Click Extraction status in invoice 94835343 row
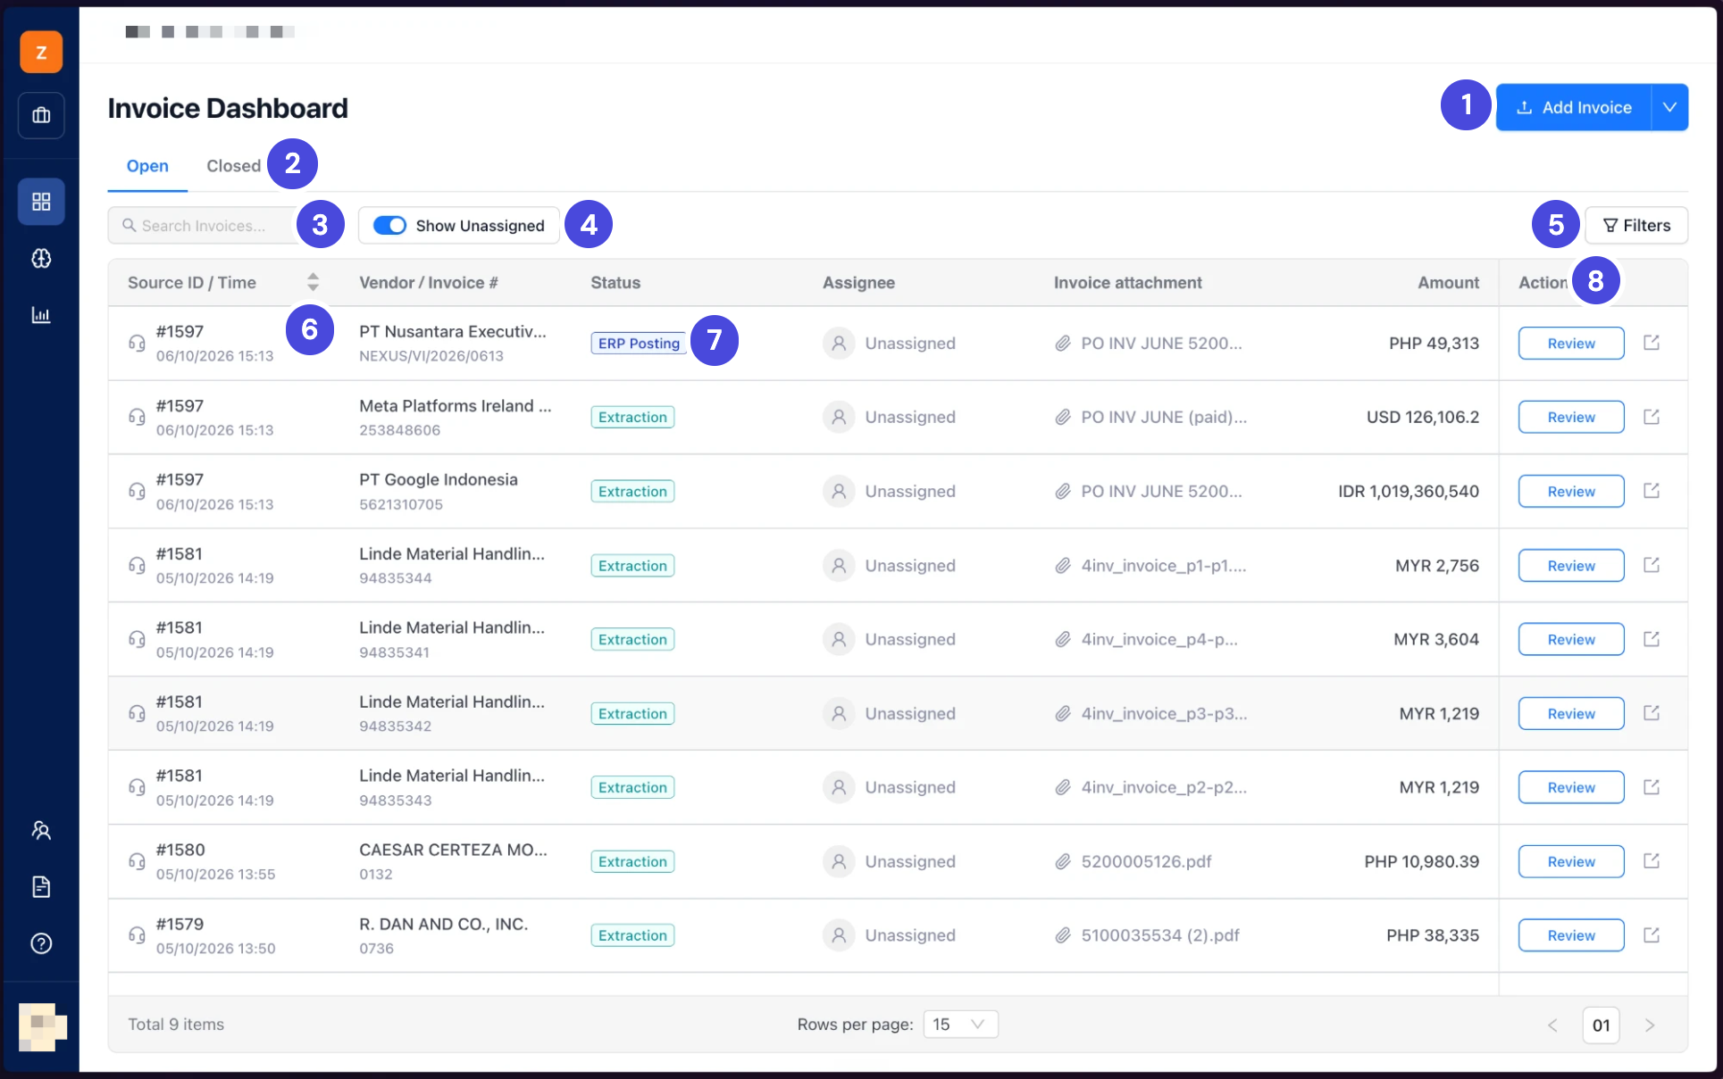The height and width of the screenshot is (1079, 1723). tap(632, 788)
